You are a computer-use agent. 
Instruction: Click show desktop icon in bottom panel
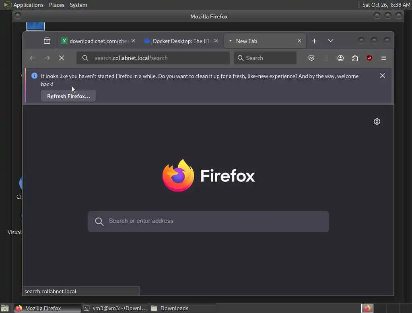pyautogui.click(x=5, y=308)
